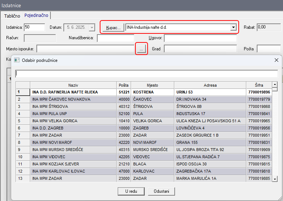This screenshot has width=283, height=201.
Task: Click the scroll down arrow of the table
Action: tap(275, 179)
